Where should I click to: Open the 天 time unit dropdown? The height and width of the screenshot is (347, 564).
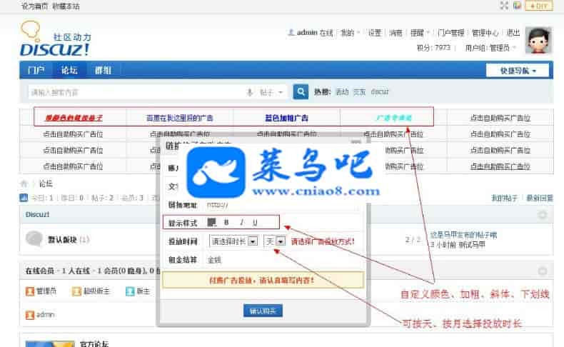click(x=275, y=241)
